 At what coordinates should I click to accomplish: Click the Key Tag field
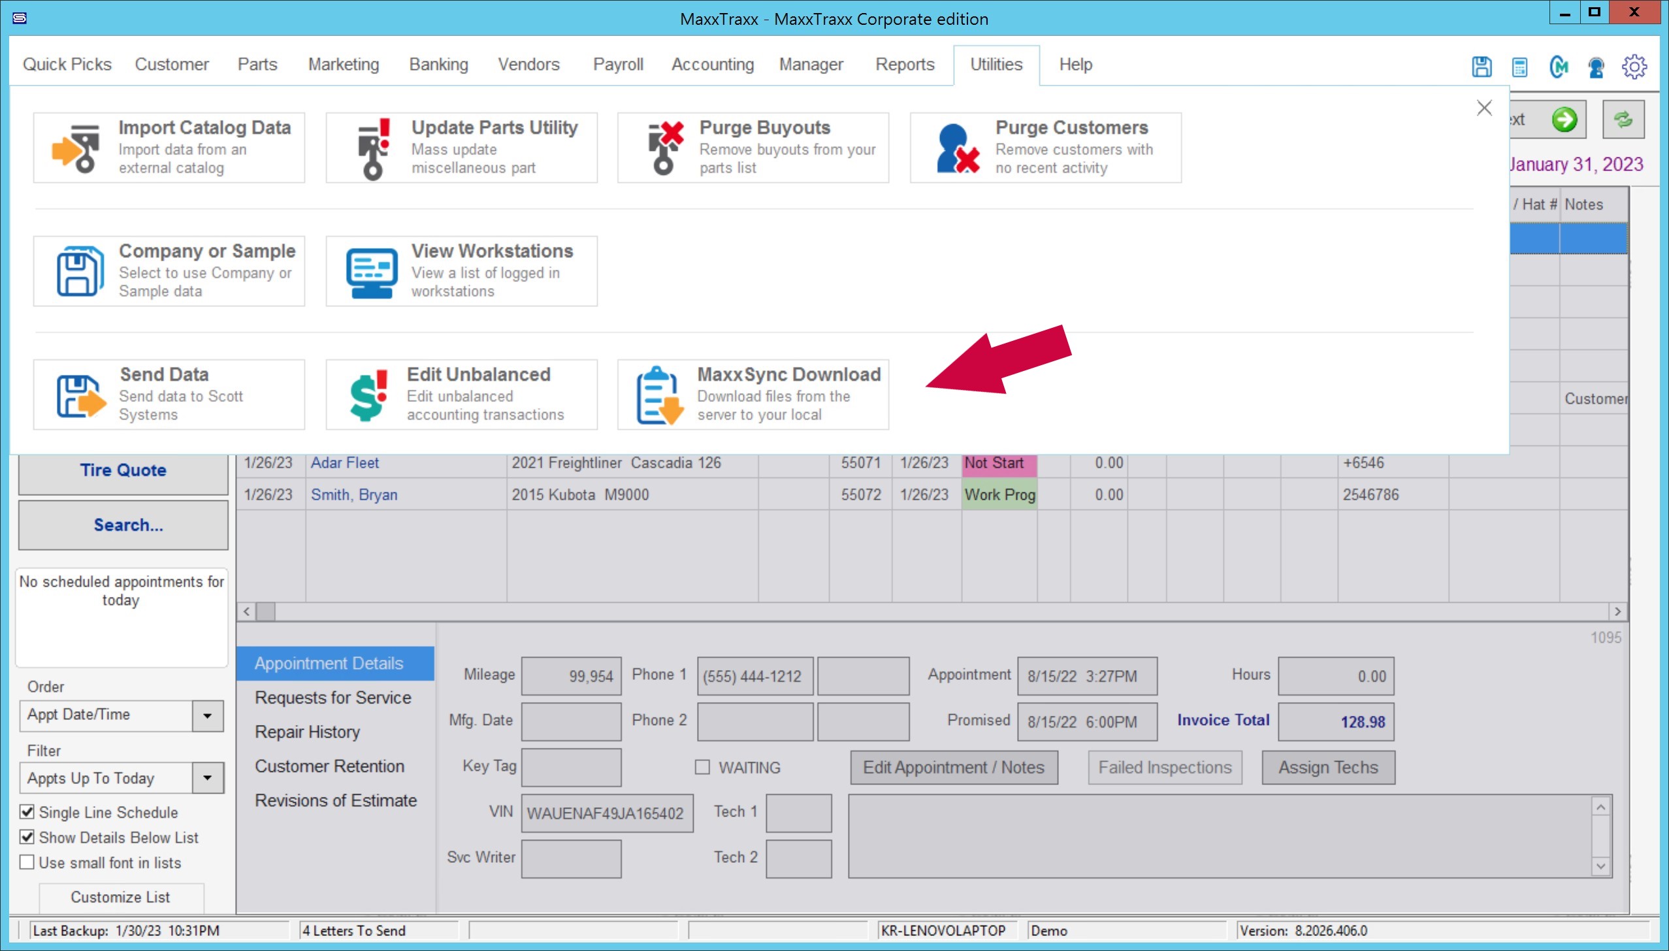(x=572, y=767)
